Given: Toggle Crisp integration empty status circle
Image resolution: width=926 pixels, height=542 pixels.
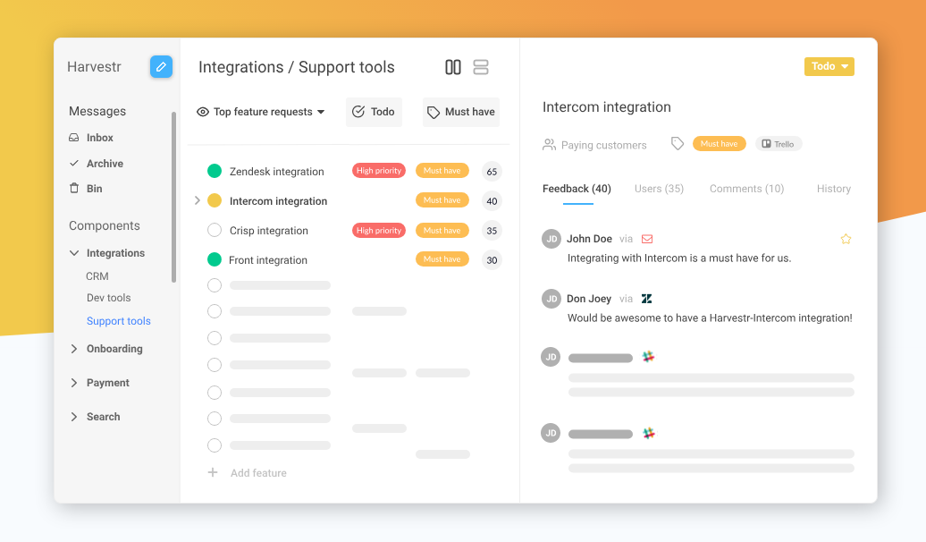Looking at the screenshot, I should click(215, 230).
